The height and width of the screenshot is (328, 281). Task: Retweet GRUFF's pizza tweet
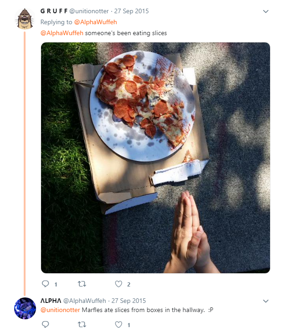pos(82,284)
